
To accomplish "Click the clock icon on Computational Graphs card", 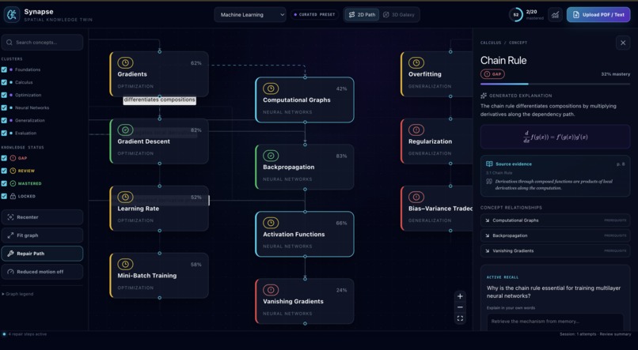I will coord(271,88).
